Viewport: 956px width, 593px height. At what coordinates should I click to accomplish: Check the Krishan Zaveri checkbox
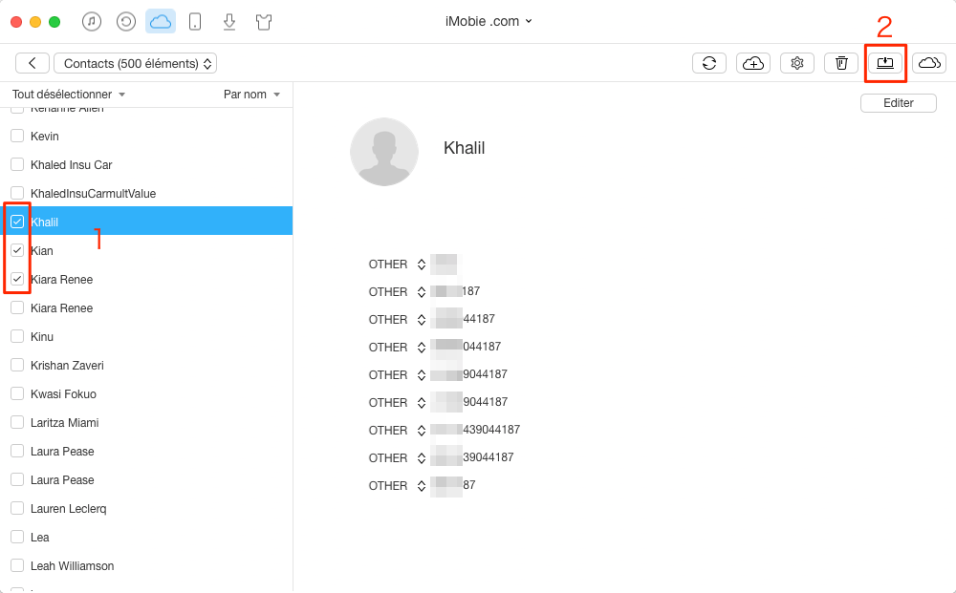[x=17, y=365]
